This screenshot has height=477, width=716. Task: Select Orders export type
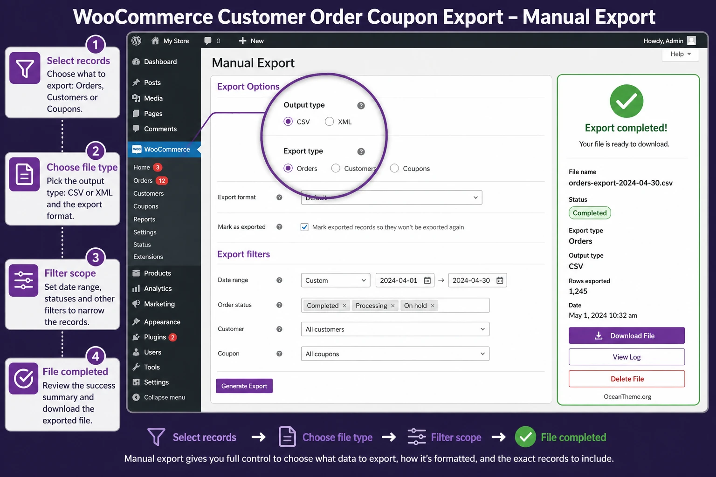pos(288,168)
